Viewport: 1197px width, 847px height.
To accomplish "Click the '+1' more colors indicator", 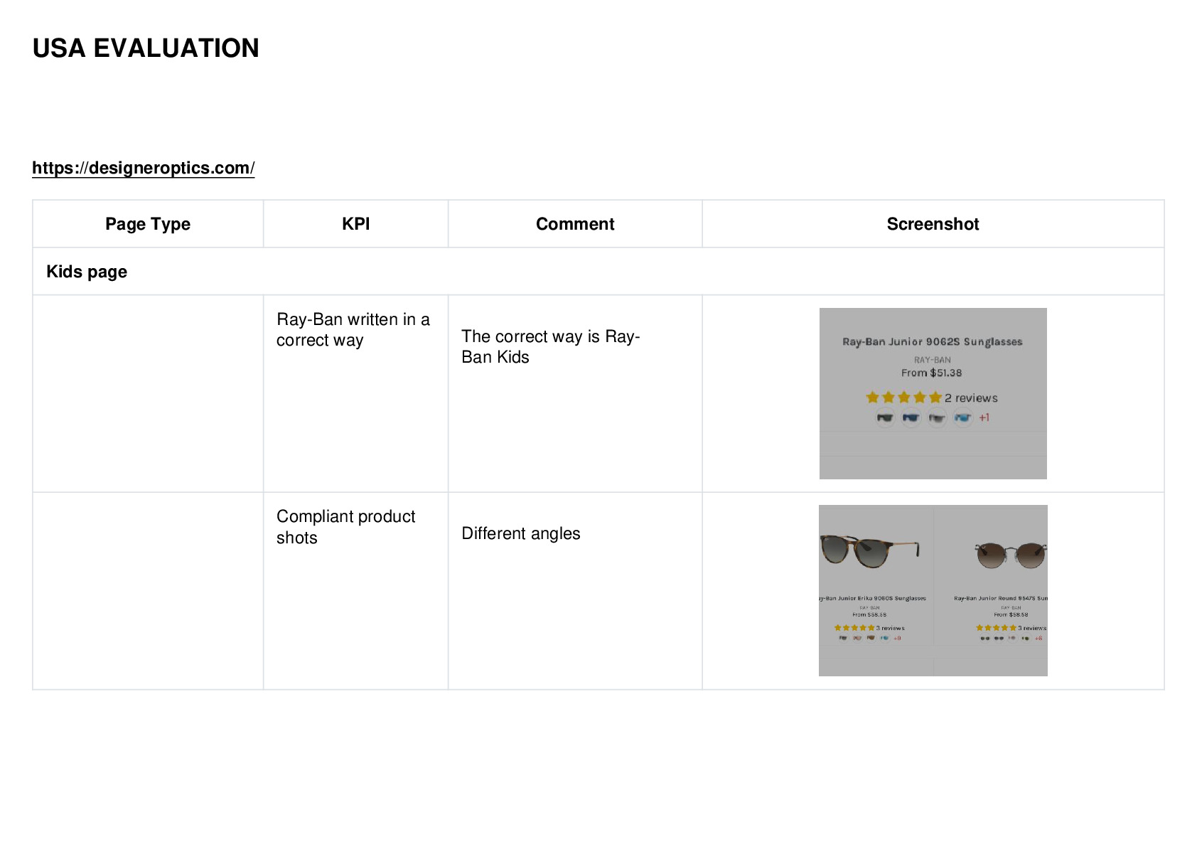I will click(x=984, y=417).
